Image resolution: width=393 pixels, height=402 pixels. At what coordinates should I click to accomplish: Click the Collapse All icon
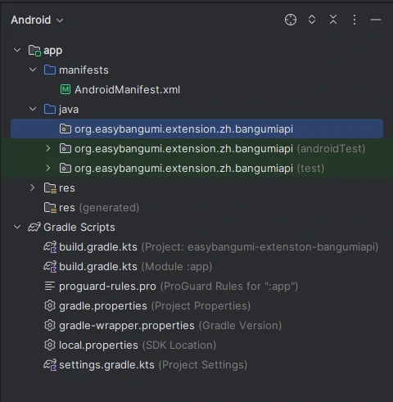tap(333, 20)
